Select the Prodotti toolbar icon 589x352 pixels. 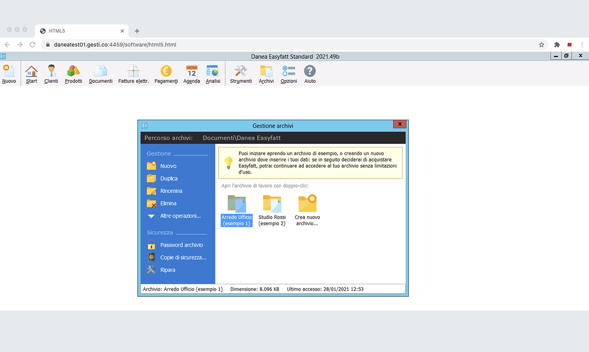coord(73,73)
